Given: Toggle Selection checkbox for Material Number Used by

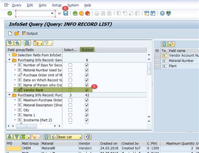Looking at the screenshot, I should click(70, 70).
